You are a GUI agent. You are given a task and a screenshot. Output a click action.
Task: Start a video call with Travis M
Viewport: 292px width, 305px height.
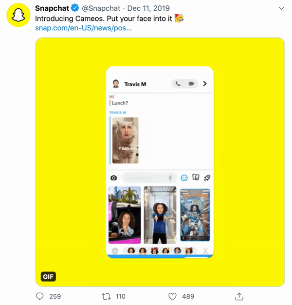(x=191, y=84)
